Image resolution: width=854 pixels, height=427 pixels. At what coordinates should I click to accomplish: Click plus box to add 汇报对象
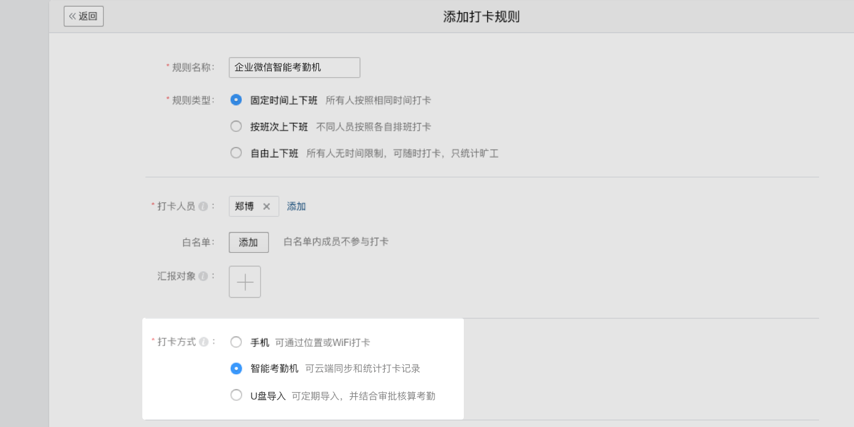(x=245, y=282)
